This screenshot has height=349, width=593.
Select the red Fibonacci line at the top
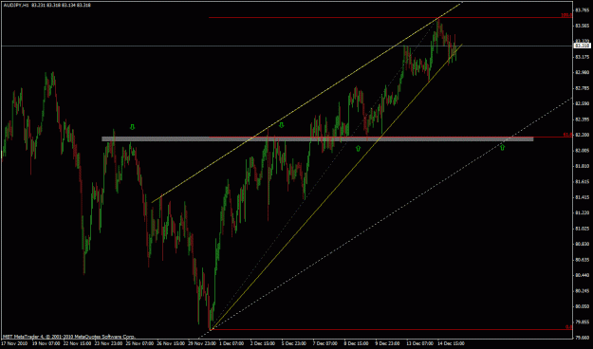390,17
